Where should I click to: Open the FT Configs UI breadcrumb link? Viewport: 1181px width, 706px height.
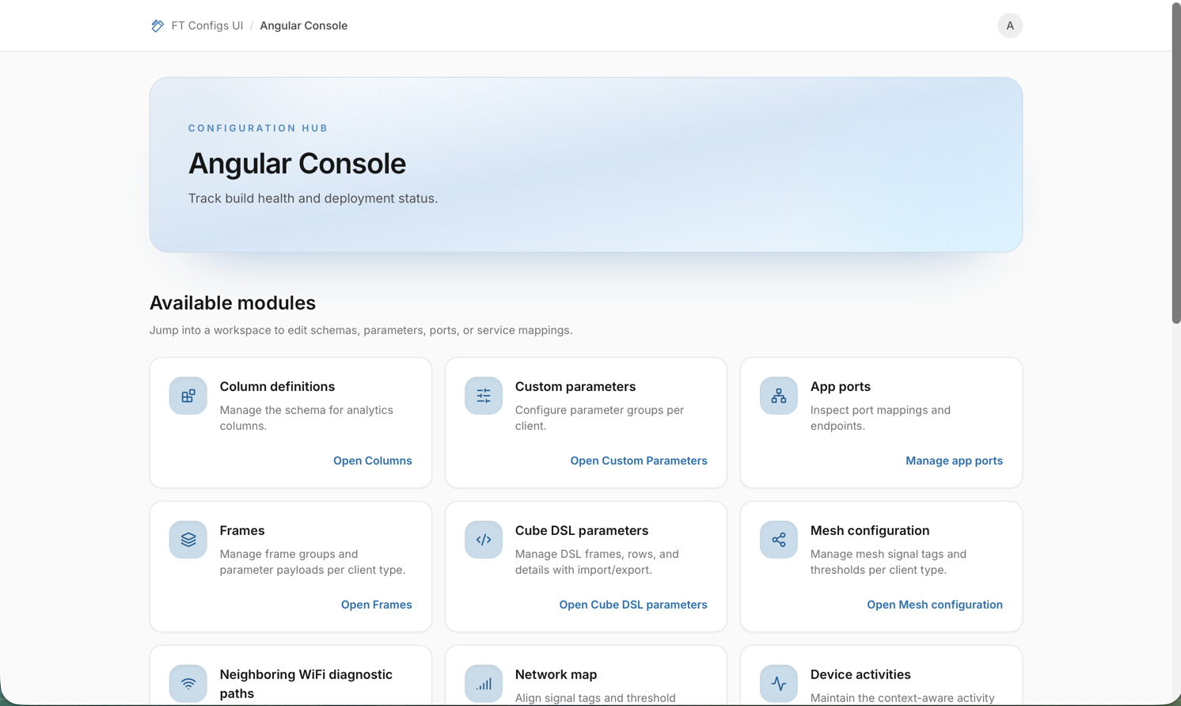[x=207, y=25]
